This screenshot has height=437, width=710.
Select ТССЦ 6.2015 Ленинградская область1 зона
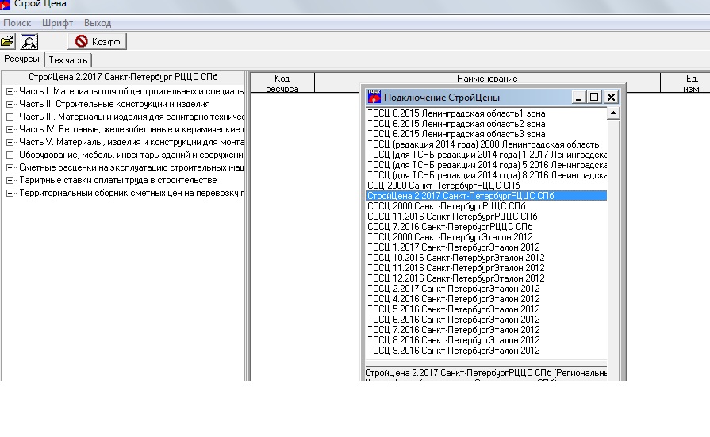pos(485,113)
